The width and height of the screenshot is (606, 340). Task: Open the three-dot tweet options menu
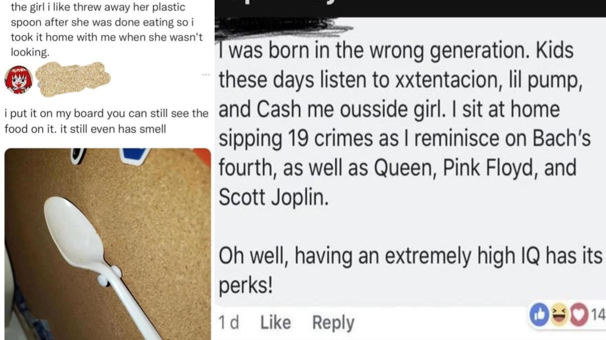click(x=206, y=74)
